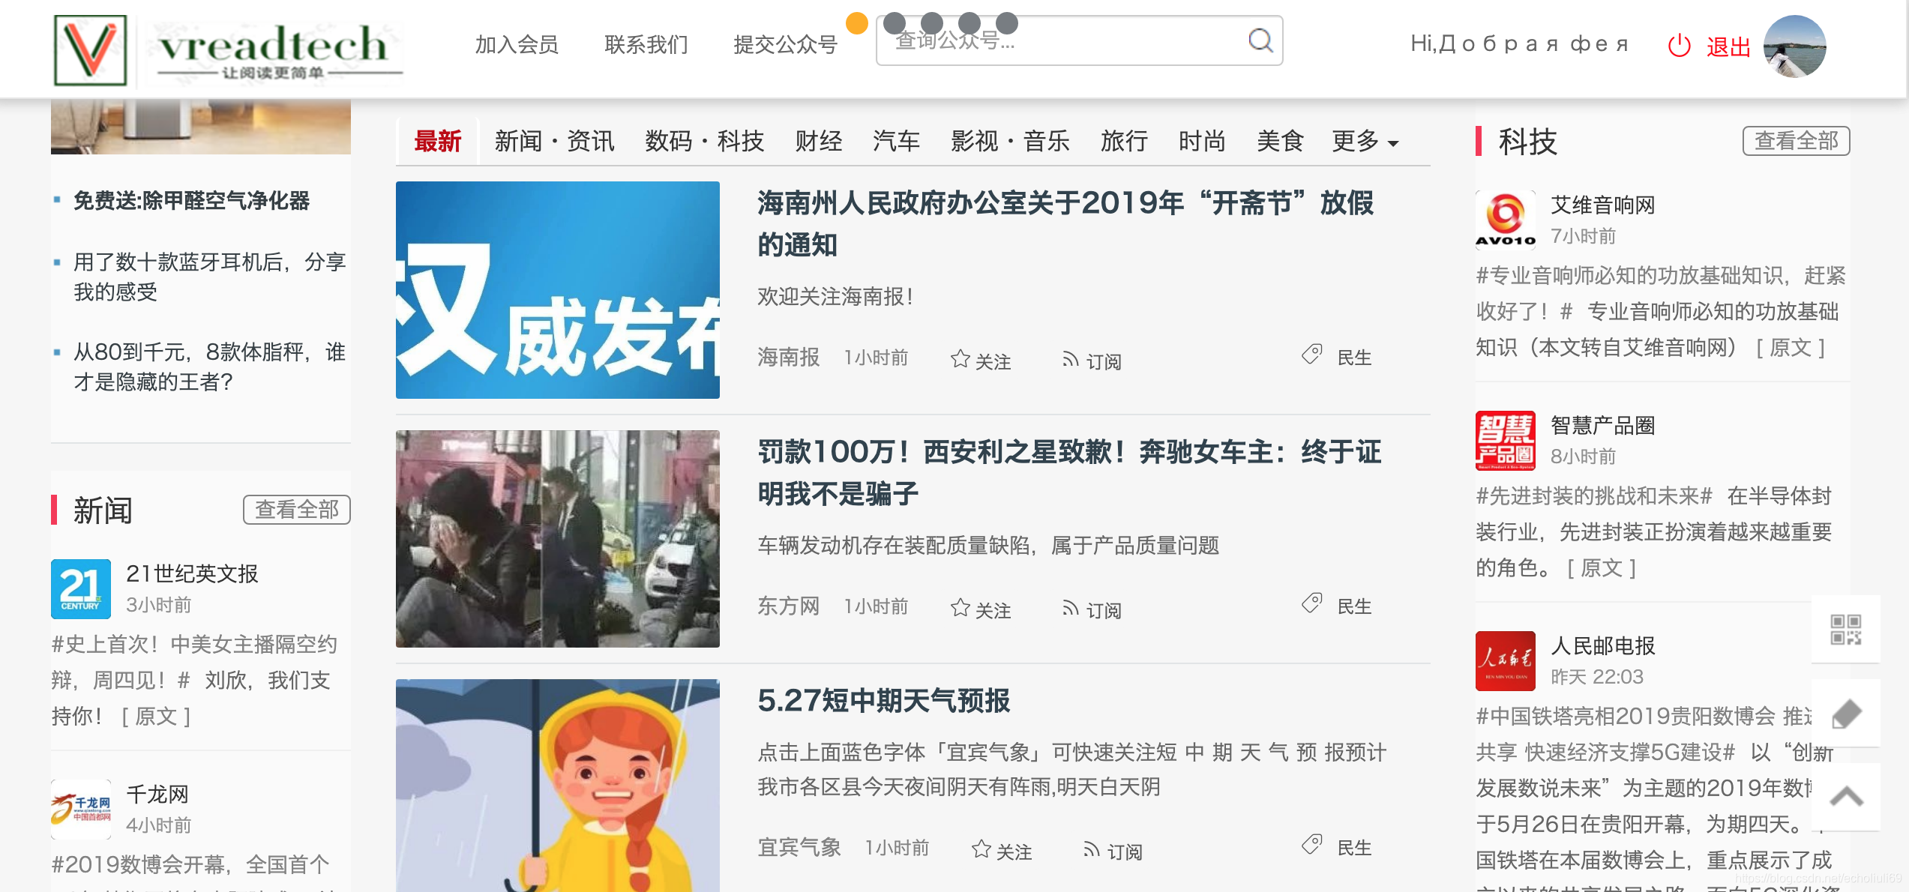Image resolution: width=1909 pixels, height=892 pixels.
Task: Show the QR code floating button
Action: pyautogui.click(x=1845, y=630)
